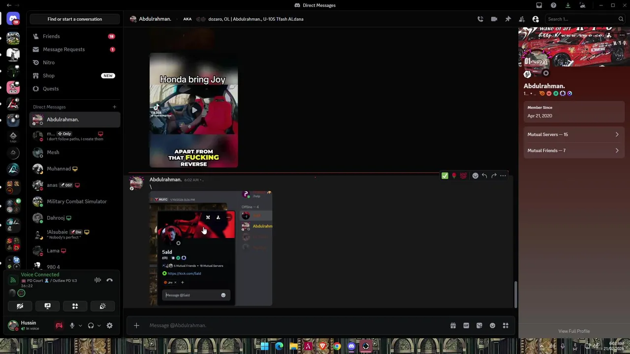Open the Nitro page
630x354 pixels.
click(75, 62)
